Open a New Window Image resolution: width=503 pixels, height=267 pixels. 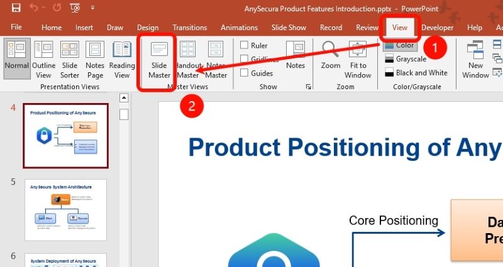click(x=475, y=60)
